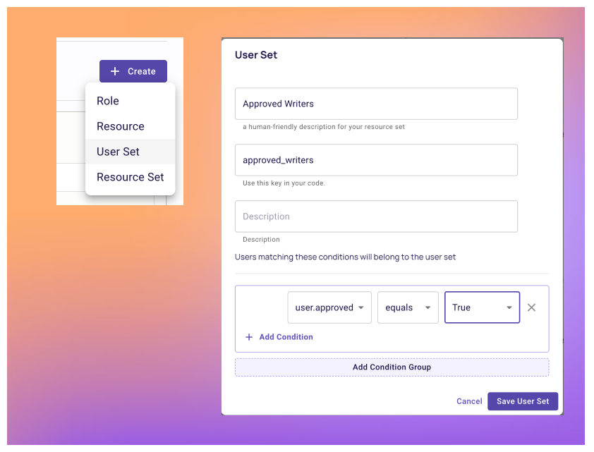Click the Add Condition Group button

click(392, 367)
